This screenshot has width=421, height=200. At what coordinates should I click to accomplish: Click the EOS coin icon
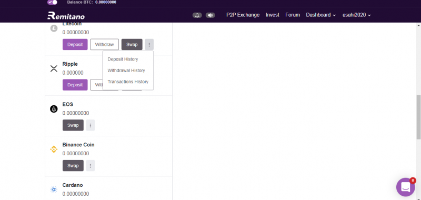coord(54,109)
